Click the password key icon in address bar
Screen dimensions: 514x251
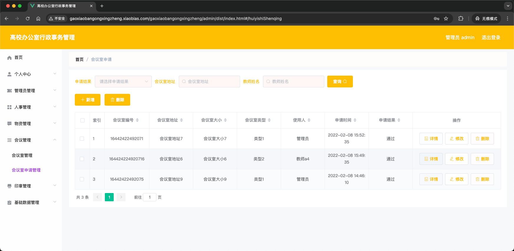tap(437, 19)
